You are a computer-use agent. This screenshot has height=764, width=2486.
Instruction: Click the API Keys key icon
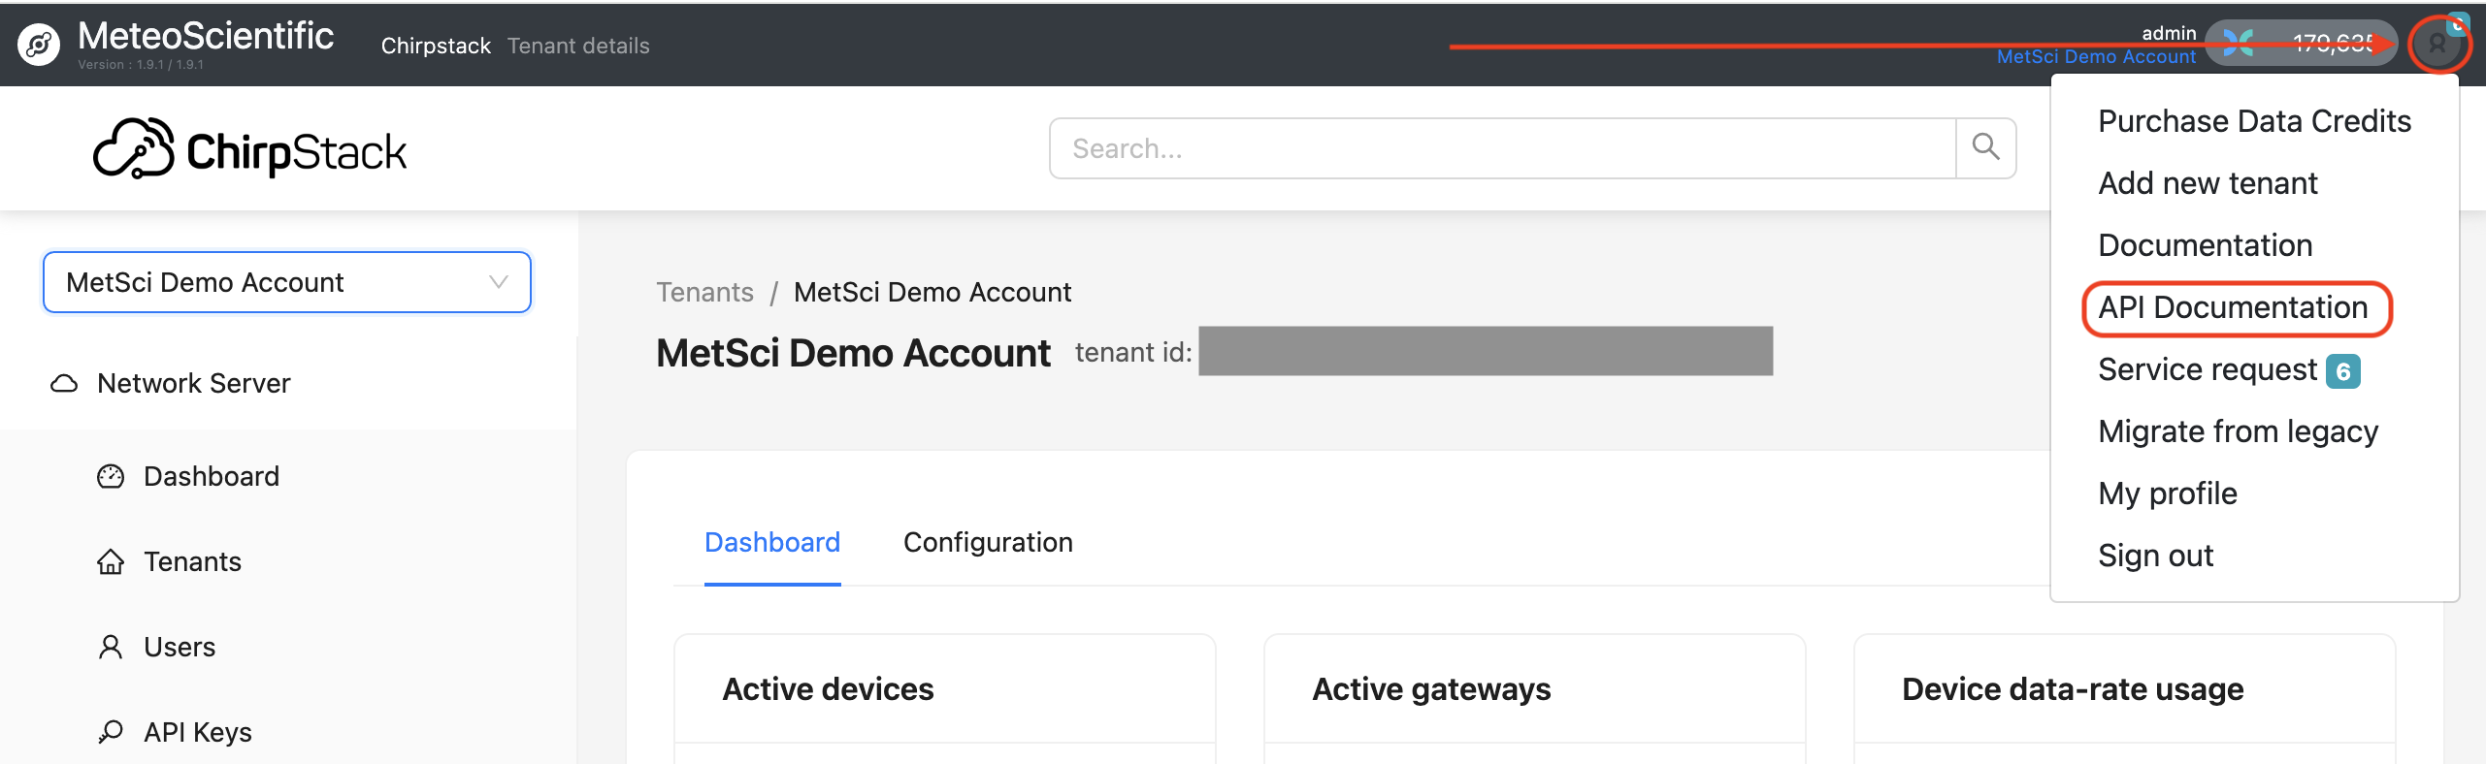[x=111, y=732]
